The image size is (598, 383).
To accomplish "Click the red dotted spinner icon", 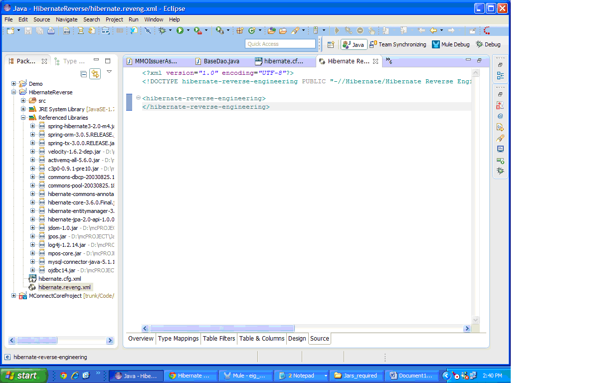I will tap(487, 30).
